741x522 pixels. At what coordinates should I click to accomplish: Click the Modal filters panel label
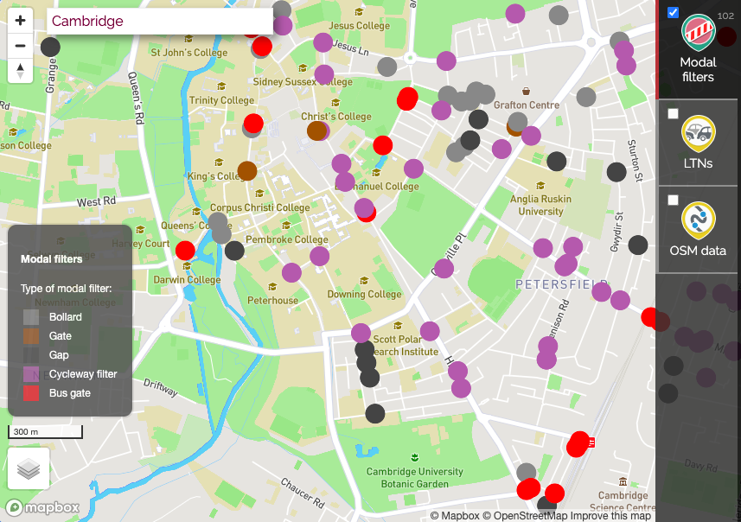[698, 69]
